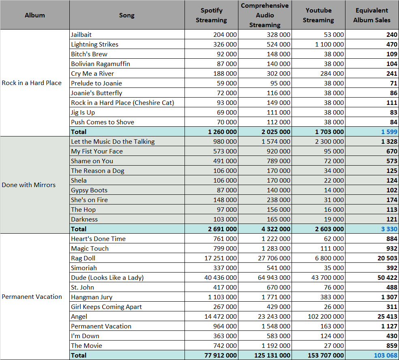
Task: Select the I'm Down song cell
Action: 127,336
